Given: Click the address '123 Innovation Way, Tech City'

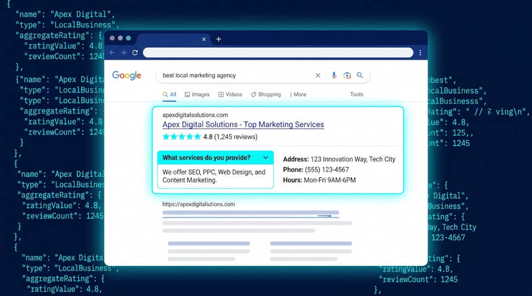Looking at the screenshot, I should (353, 160).
